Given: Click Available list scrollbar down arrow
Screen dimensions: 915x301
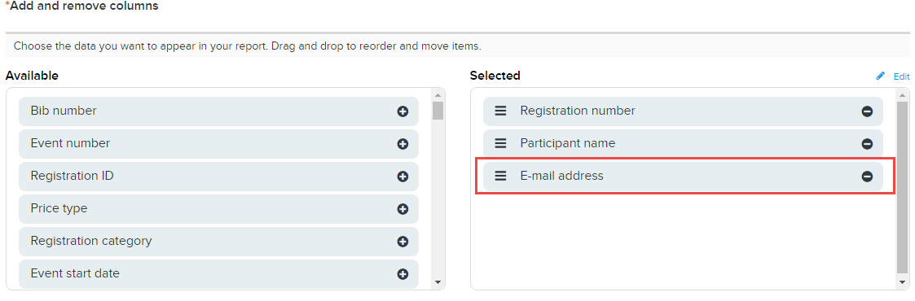Looking at the screenshot, I should coord(438,282).
